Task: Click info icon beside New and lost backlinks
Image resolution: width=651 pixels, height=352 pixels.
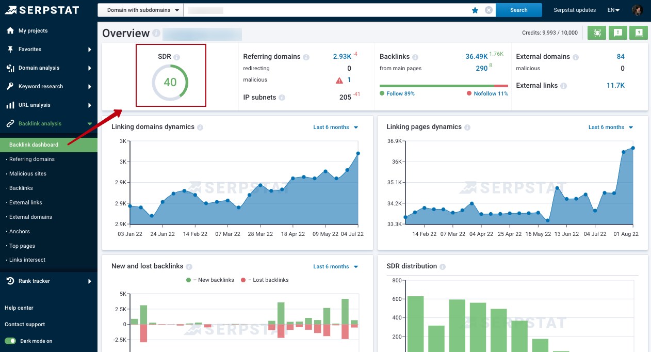Action: tap(189, 266)
